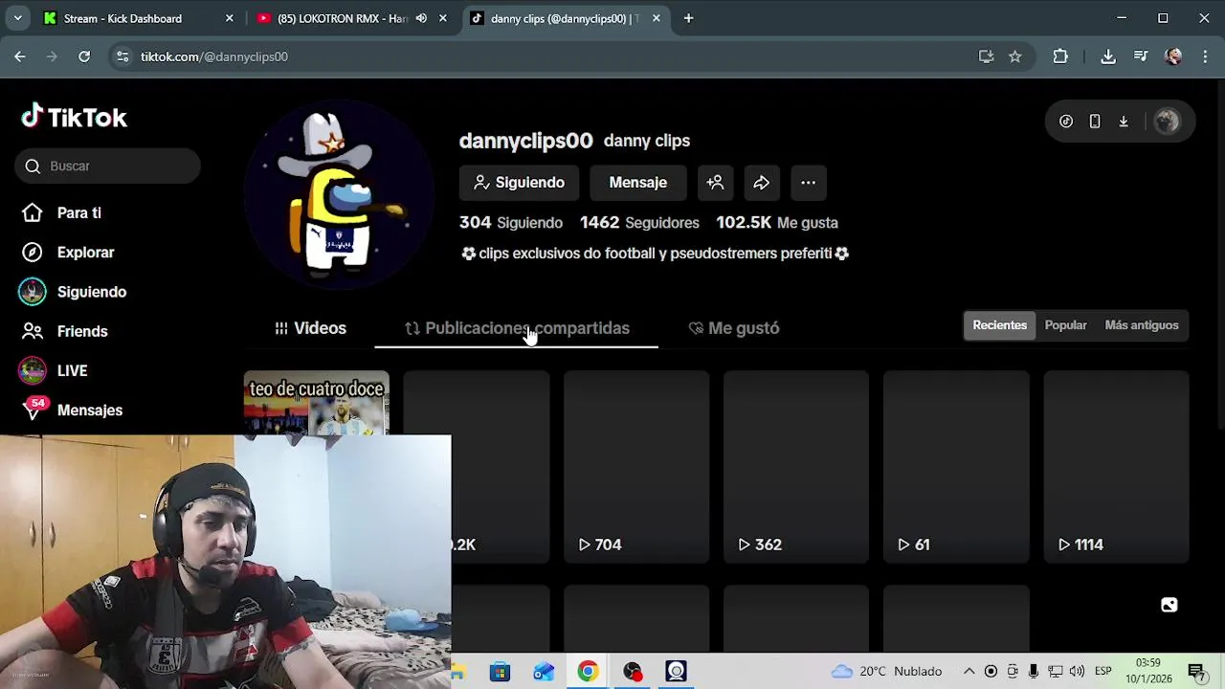
Task: Click the download app arrow icon in pill
Action: [x=1124, y=122]
